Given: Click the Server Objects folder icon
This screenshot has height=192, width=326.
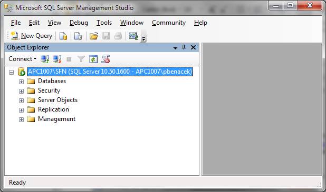Looking at the screenshot, I should [31, 100].
